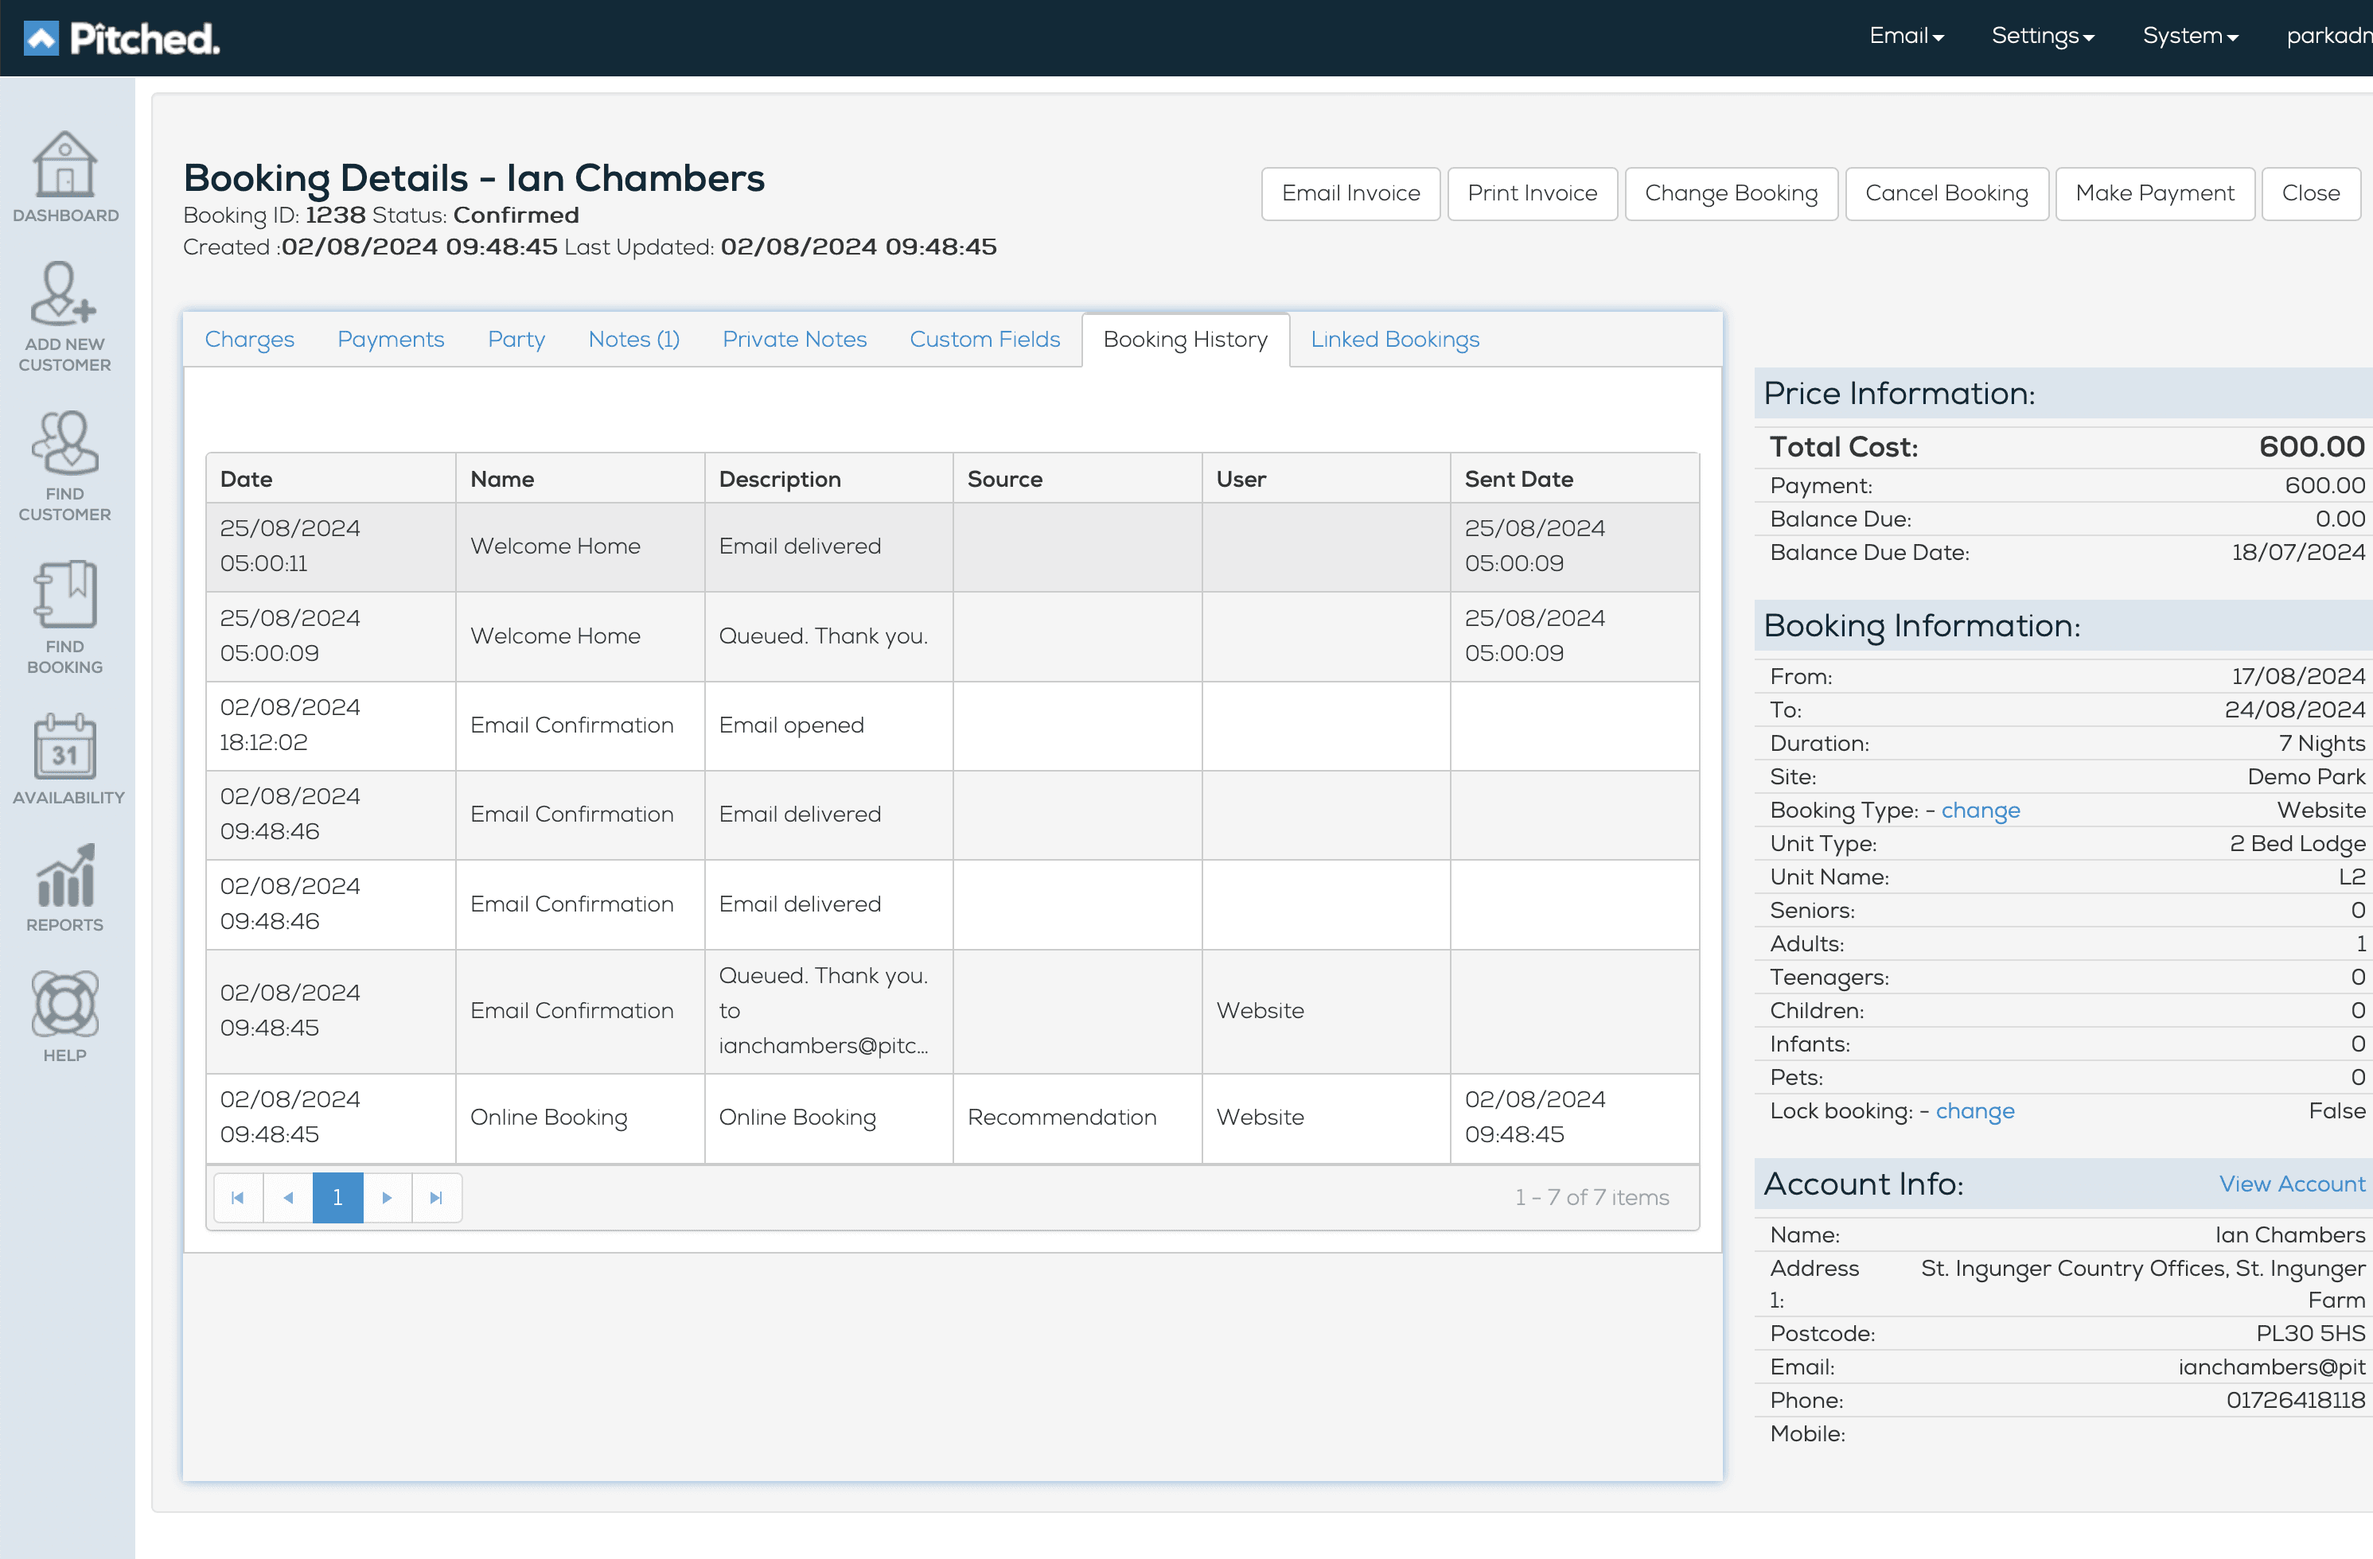The width and height of the screenshot is (2373, 1559).
Task: Select page 1 in the pager
Action: tap(337, 1197)
